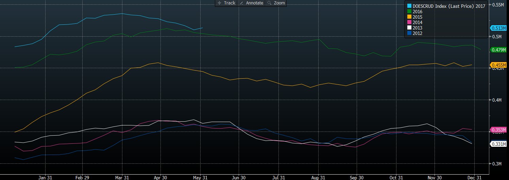Activate the Annotate tool label
Image resolution: width=509 pixels, height=180 pixels.
(x=254, y=3)
